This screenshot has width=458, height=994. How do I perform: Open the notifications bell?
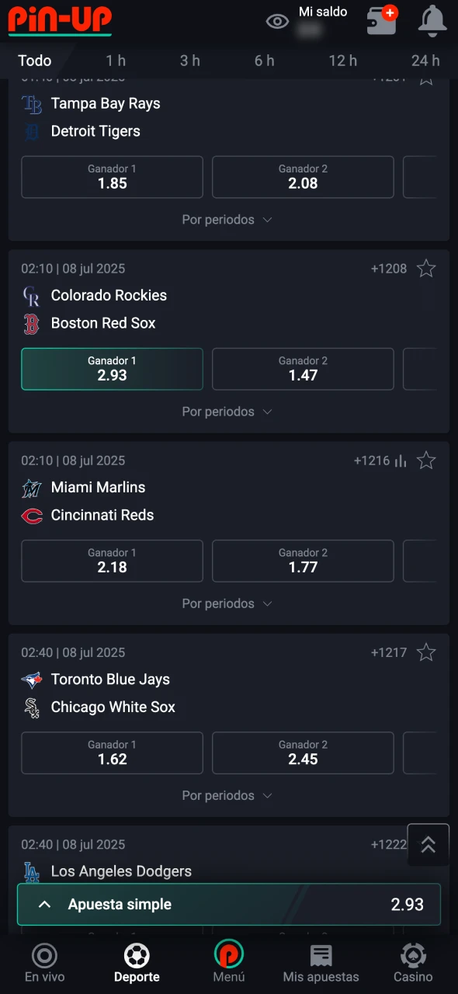[432, 21]
